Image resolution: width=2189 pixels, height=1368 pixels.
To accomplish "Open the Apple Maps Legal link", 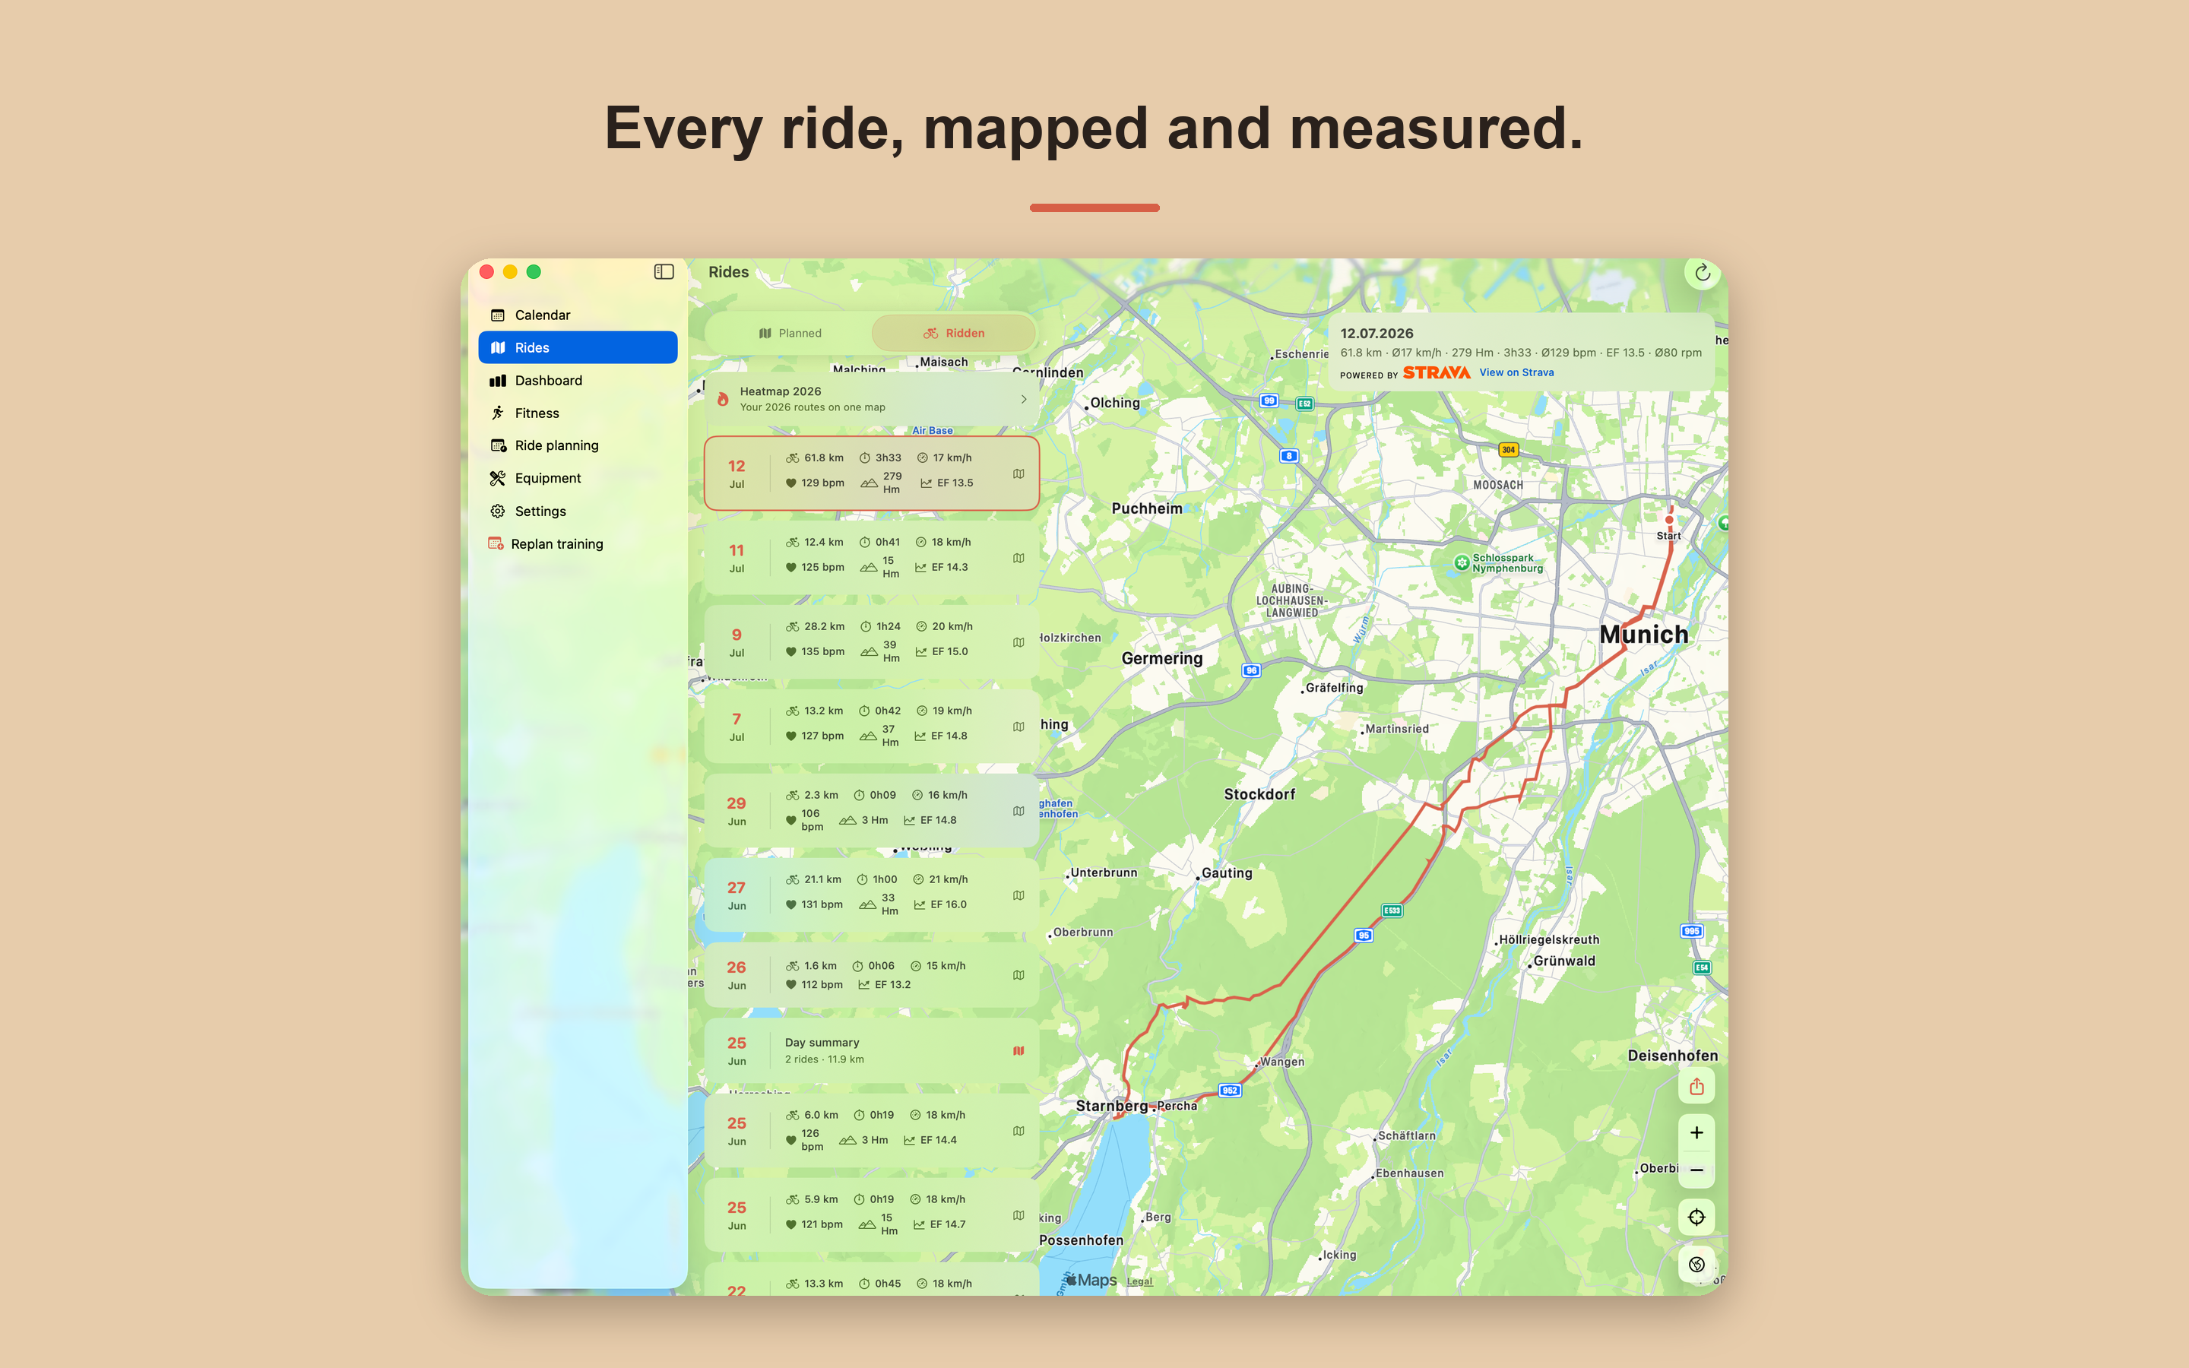I will pos(1139,1281).
